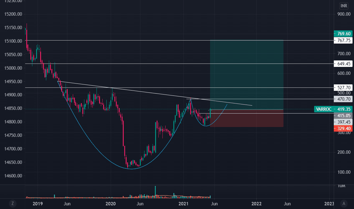
Task: Select the red 329.40 stop label
Action: coord(343,128)
